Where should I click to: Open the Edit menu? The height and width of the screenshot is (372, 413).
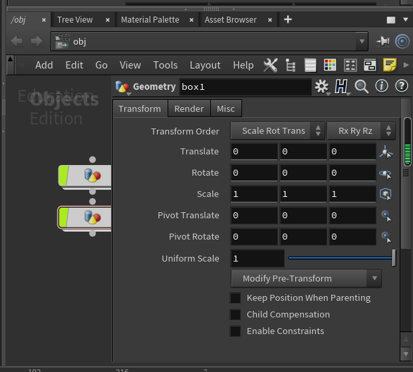point(74,65)
